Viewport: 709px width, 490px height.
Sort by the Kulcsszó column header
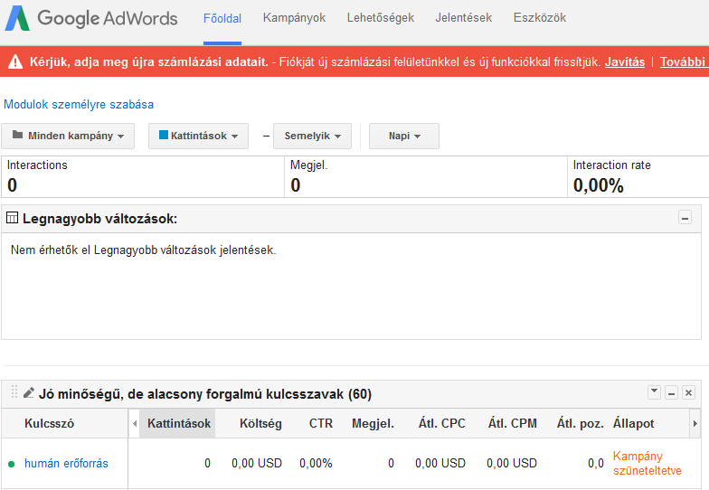coord(49,423)
